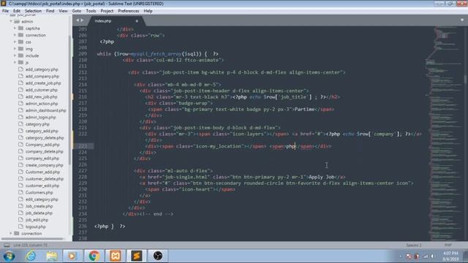Screen dimensions: 468x263
Task: Expand the img folder arrow
Action: point(15,49)
